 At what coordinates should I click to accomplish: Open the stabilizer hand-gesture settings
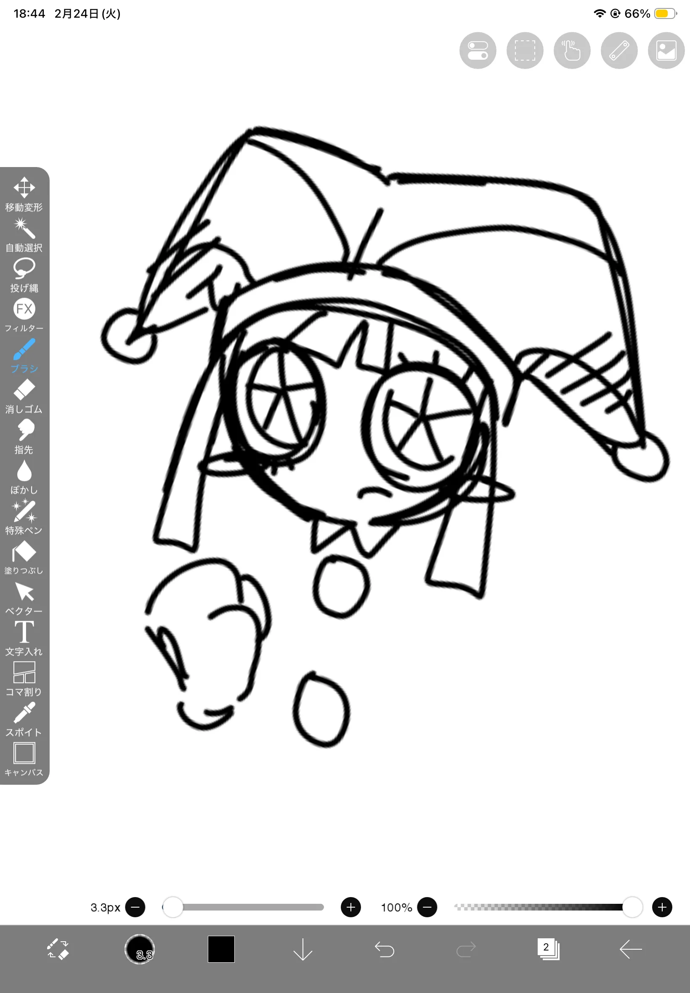click(x=571, y=50)
